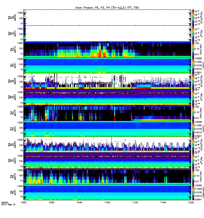
Task: Click the 1140 time tick on the bottom axis
Action: [x=163, y=202]
